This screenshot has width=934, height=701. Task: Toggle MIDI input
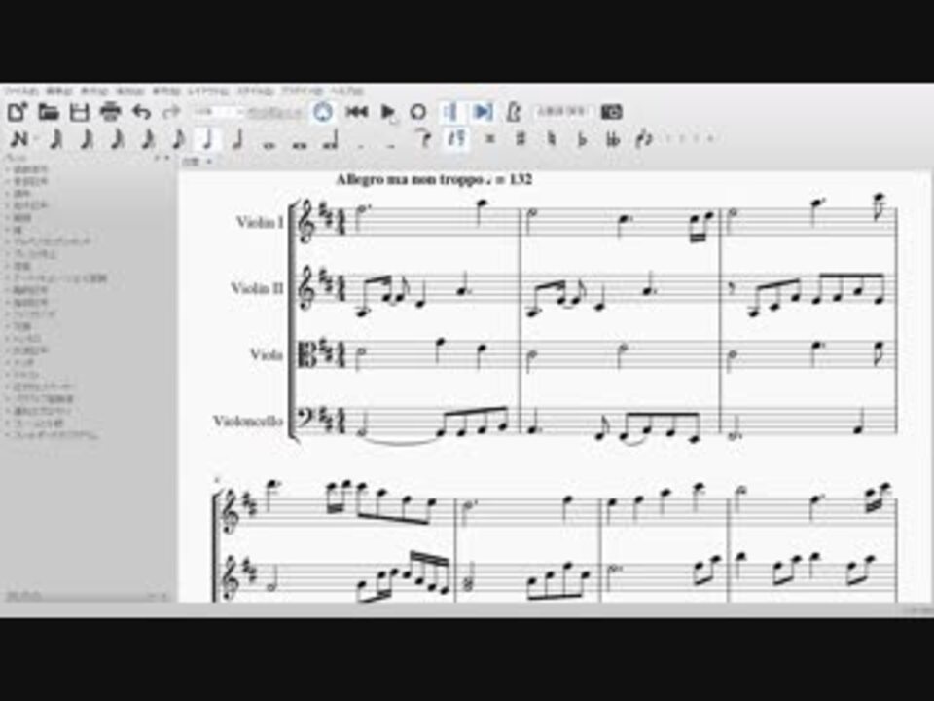click(323, 112)
